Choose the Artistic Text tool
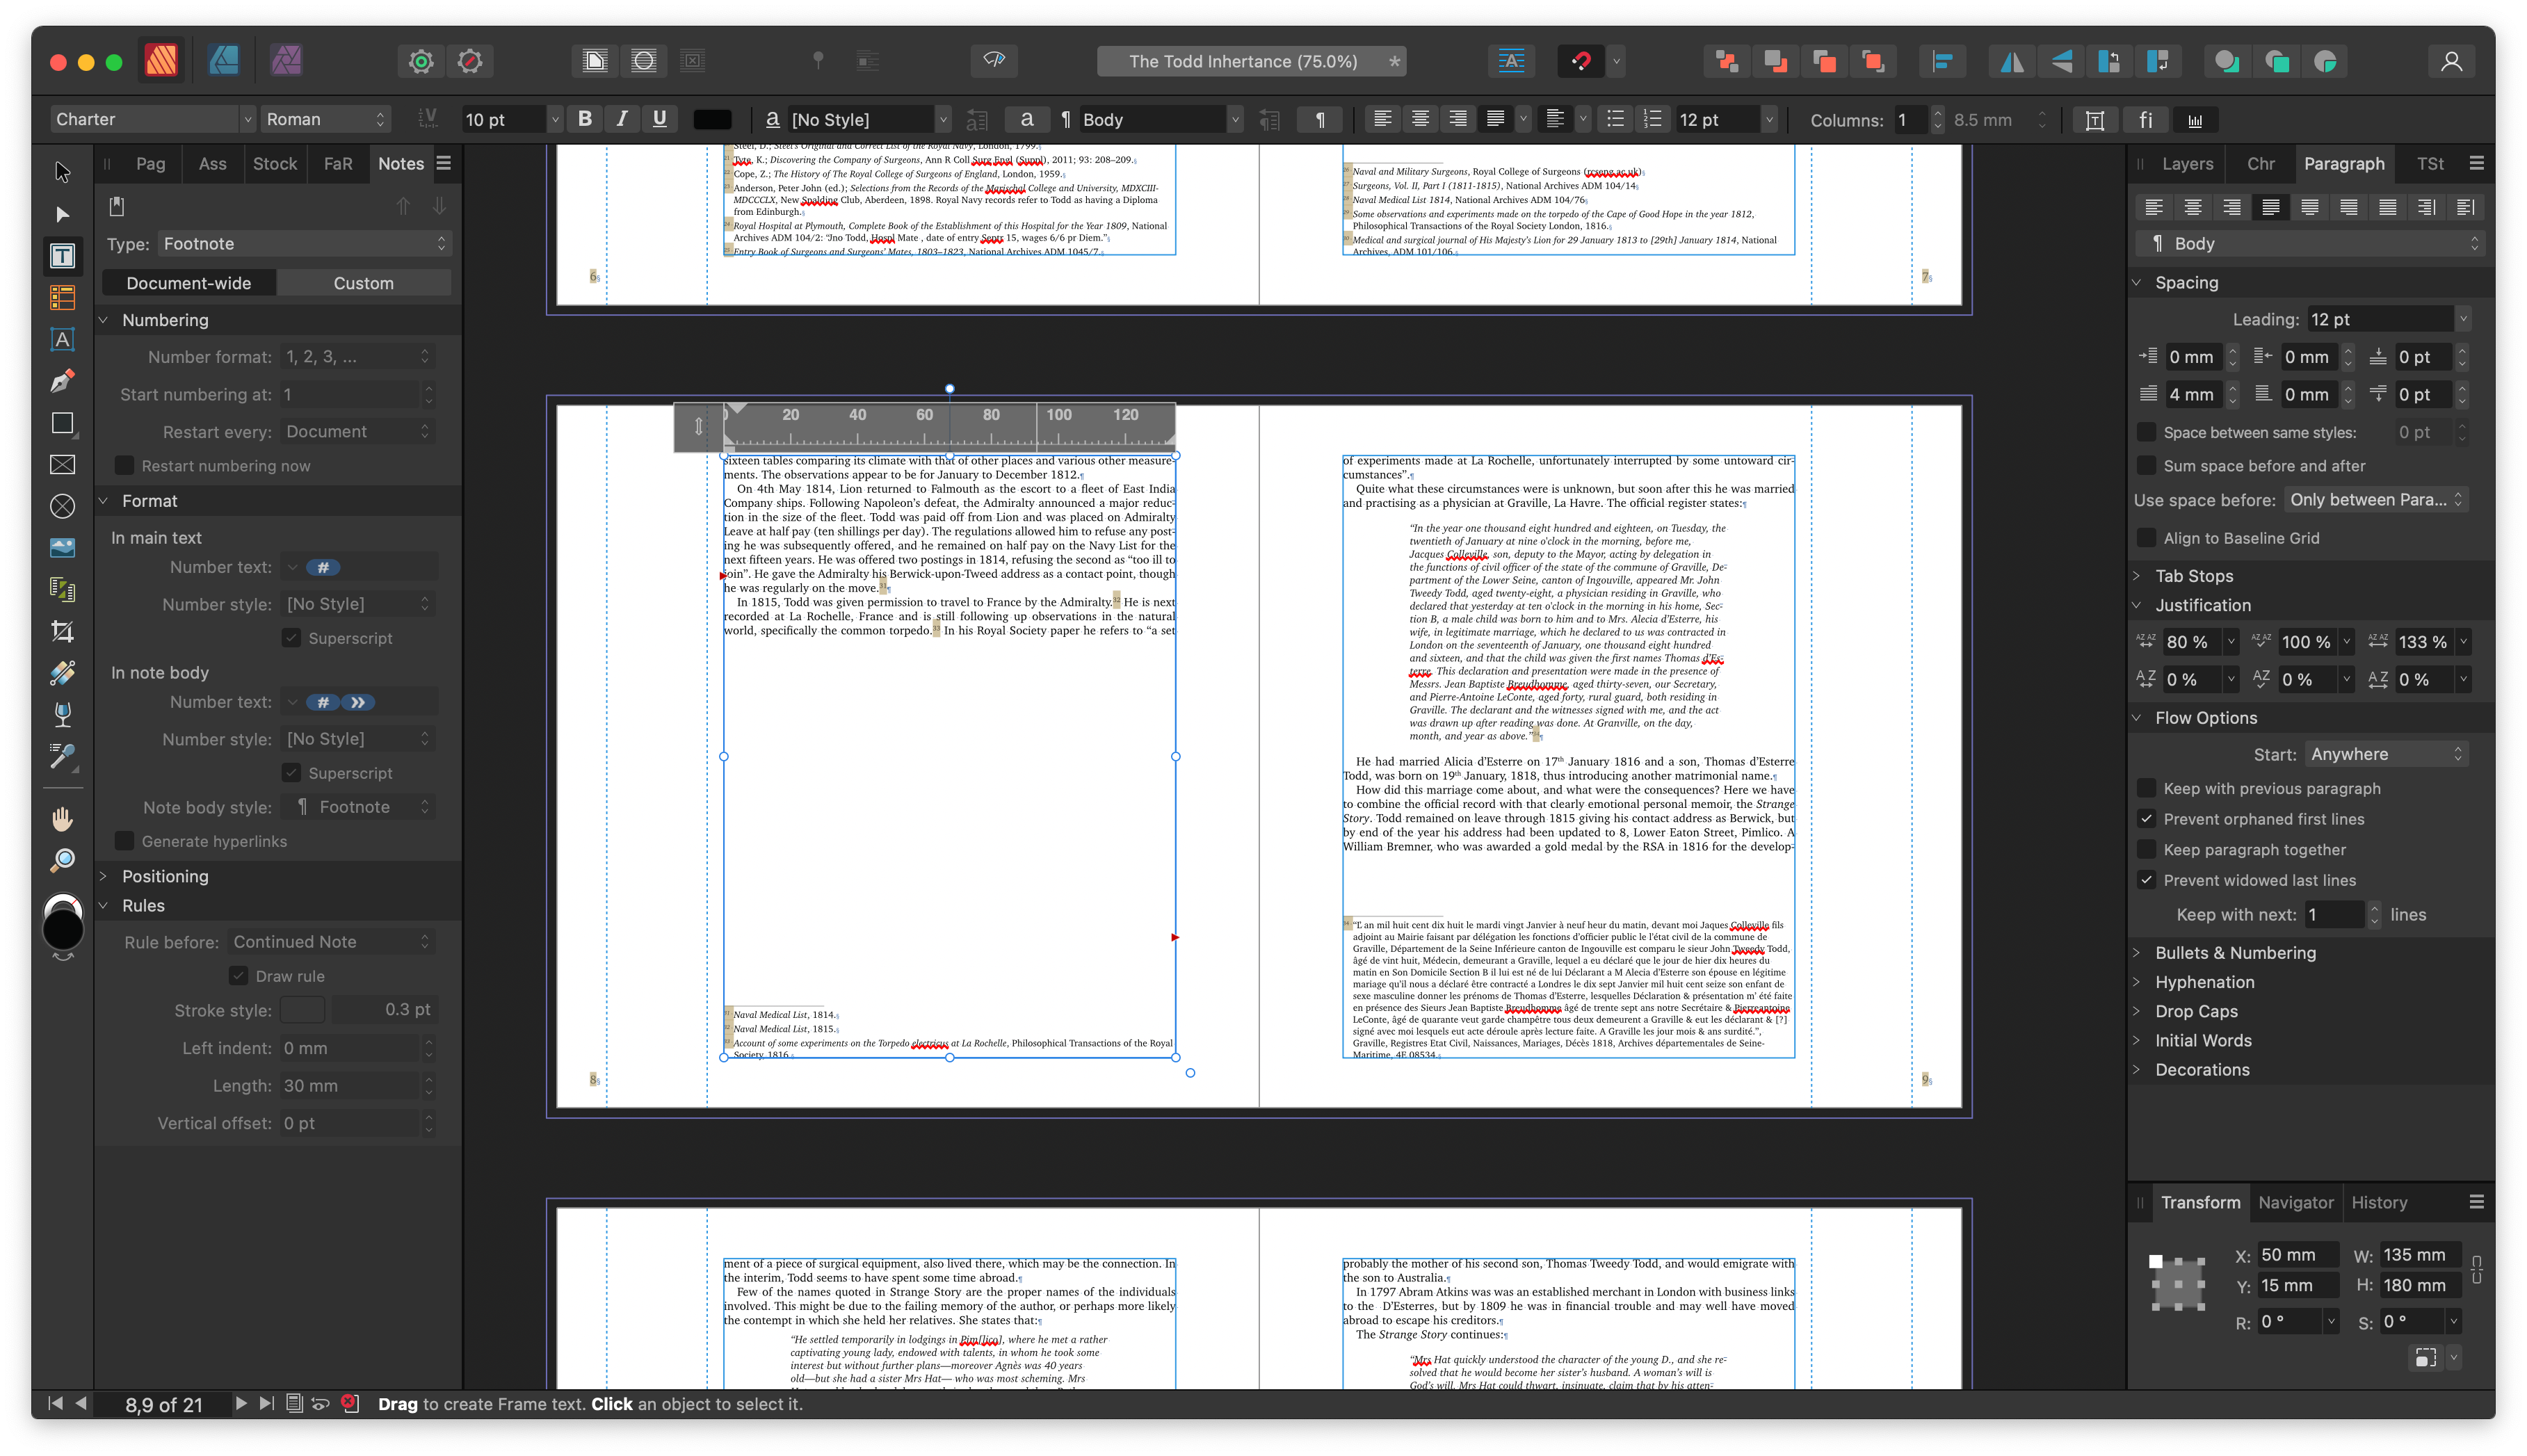 coord(62,339)
